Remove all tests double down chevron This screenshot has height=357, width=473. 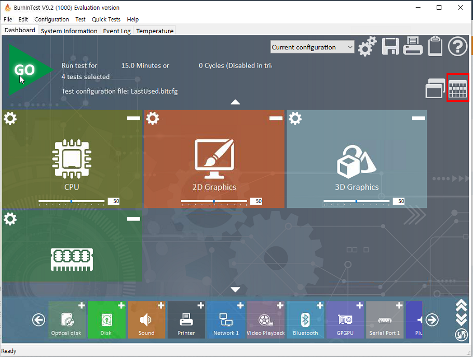[462, 320]
